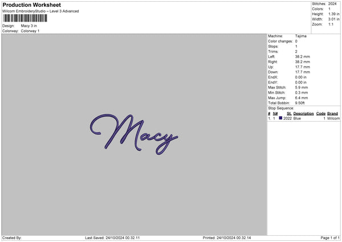Click the Wilcom brand entry
The height and width of the screenshot is (242, 342).
pos(333,118)
